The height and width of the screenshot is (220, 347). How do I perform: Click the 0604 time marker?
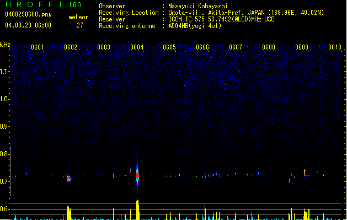(x=137, y=47)
